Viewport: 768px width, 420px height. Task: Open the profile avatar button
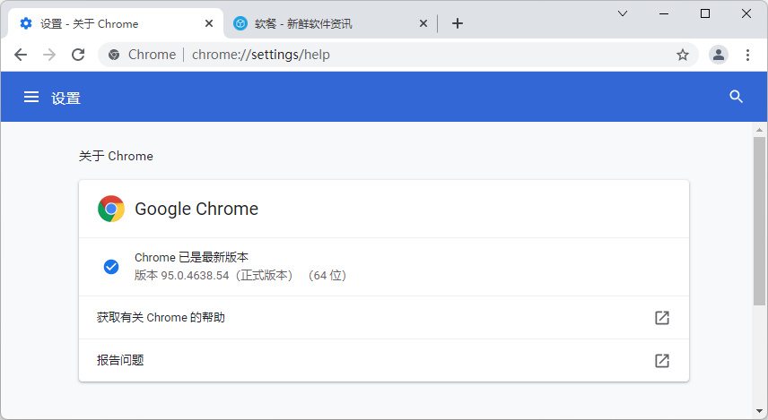[719, 55]
